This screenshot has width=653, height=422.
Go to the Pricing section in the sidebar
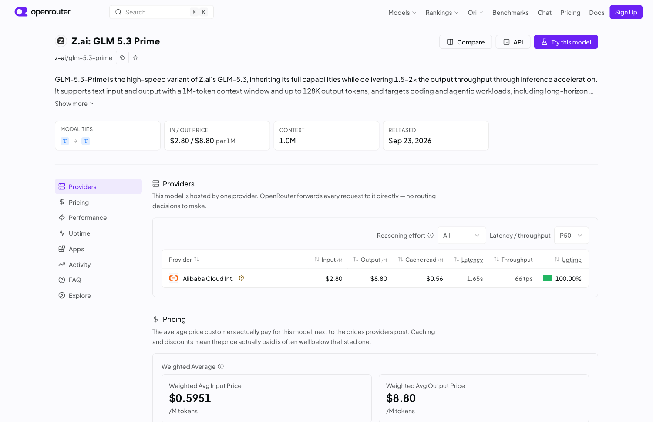[x=98, y=202]
